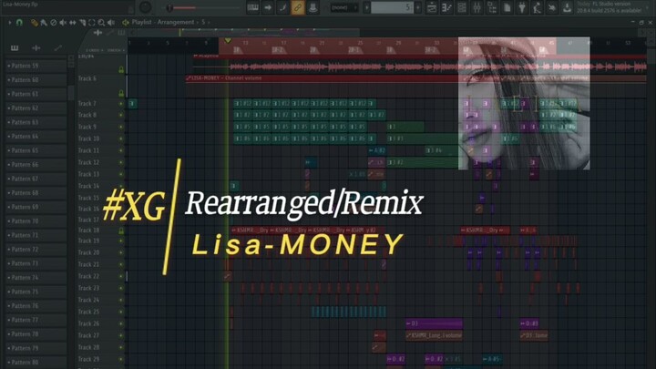This screenshot has height=369, width=656.
Task: Mute Track 12 with its green switch
Action: click(x=121, y=162)
